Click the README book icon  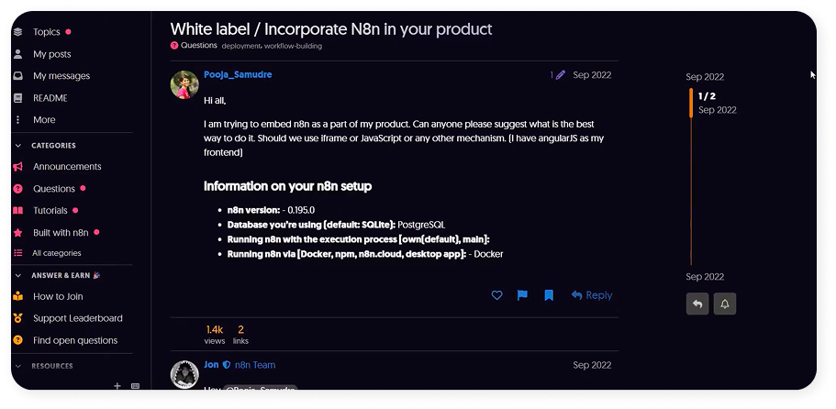click(x=18, y=98)
